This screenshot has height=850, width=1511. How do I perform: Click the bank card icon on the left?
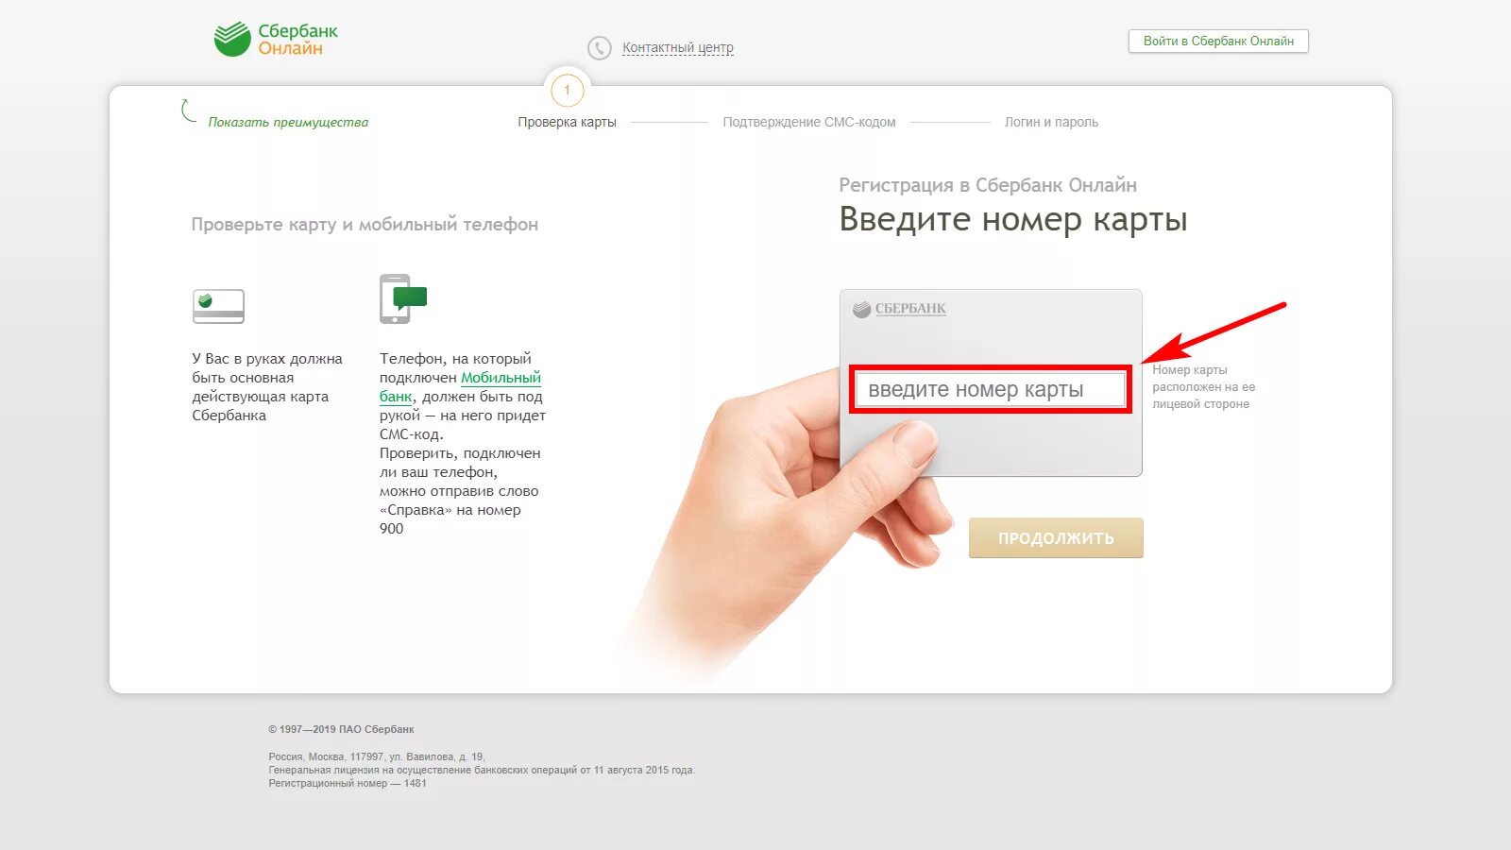[218, 306]
